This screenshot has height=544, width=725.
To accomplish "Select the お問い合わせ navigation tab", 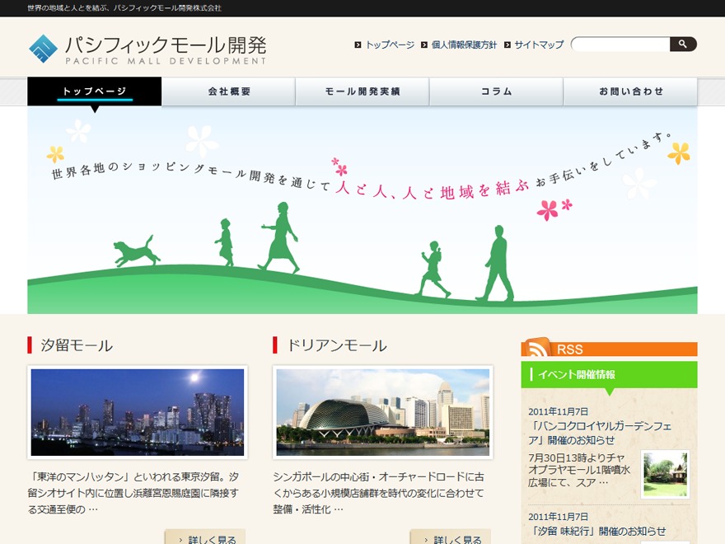I will [x=631, y=91].
